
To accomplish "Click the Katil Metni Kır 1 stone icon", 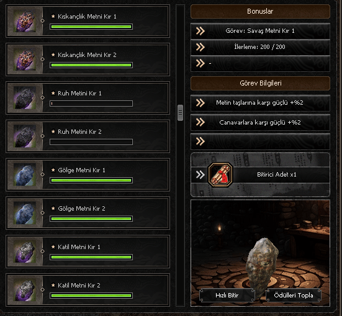I will 24,252.
